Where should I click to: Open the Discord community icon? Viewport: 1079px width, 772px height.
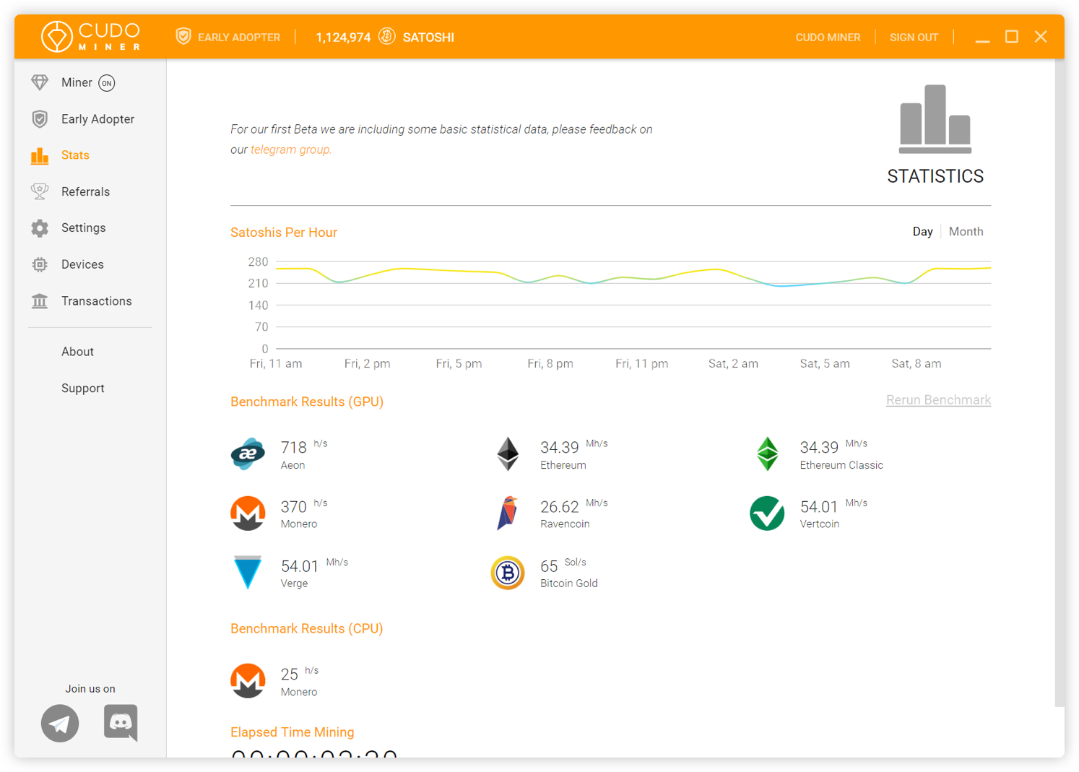[x=120, y=723]
